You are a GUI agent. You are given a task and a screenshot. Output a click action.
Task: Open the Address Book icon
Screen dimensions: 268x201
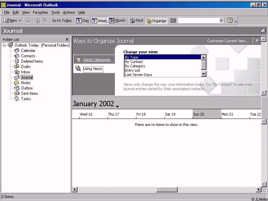[173, 20]
